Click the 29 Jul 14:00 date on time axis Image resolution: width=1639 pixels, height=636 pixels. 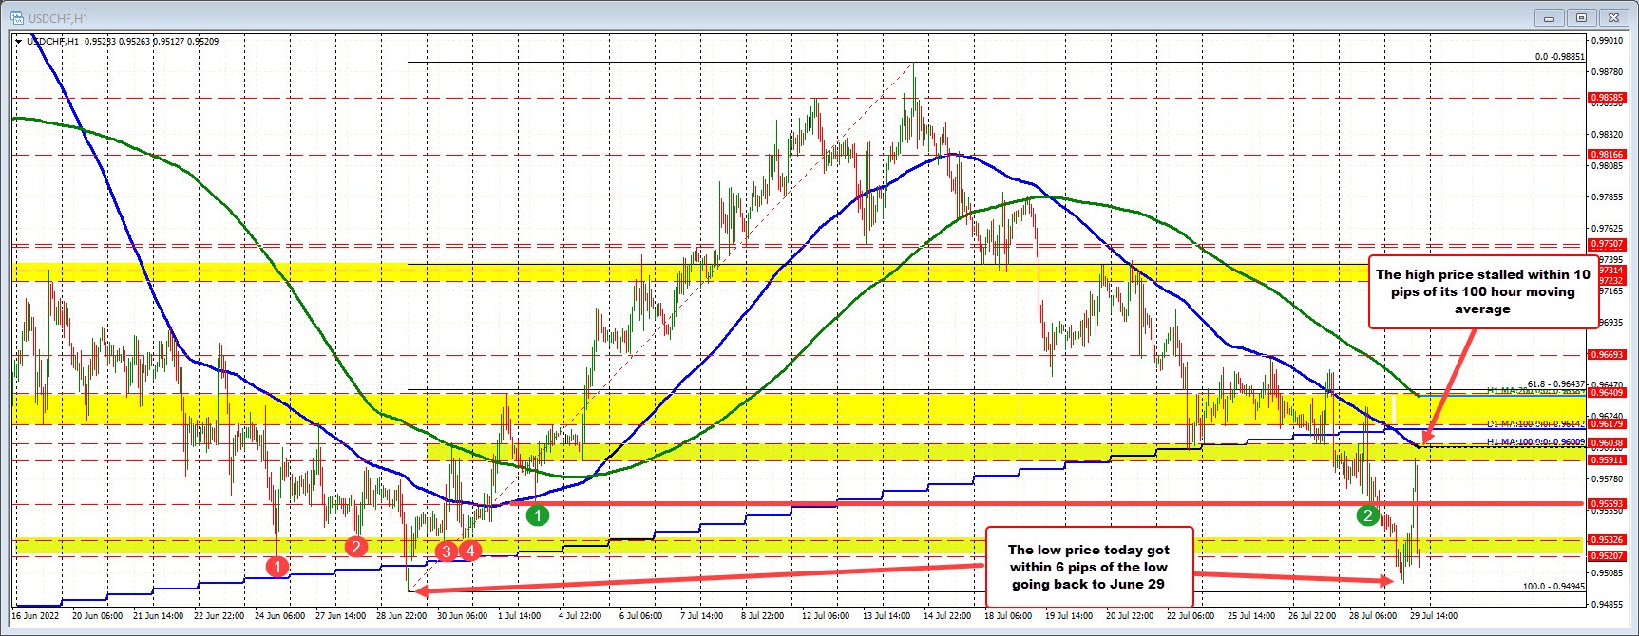coord(1433,615)
